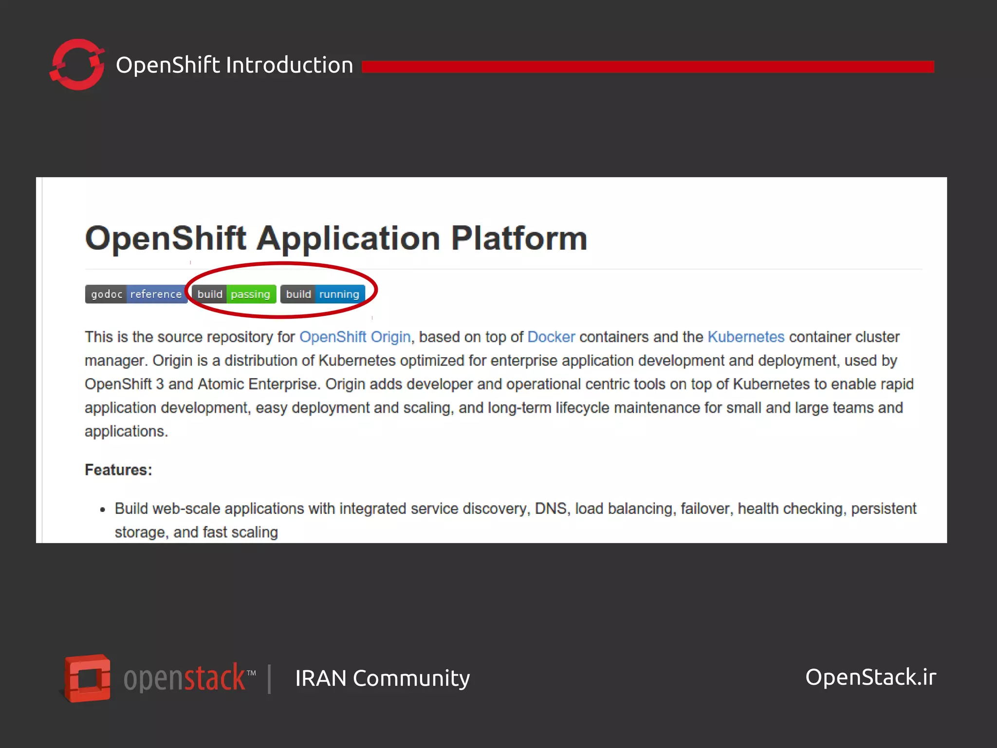
Task: Open the Kubernetes link
Action: tap(746, 337)
